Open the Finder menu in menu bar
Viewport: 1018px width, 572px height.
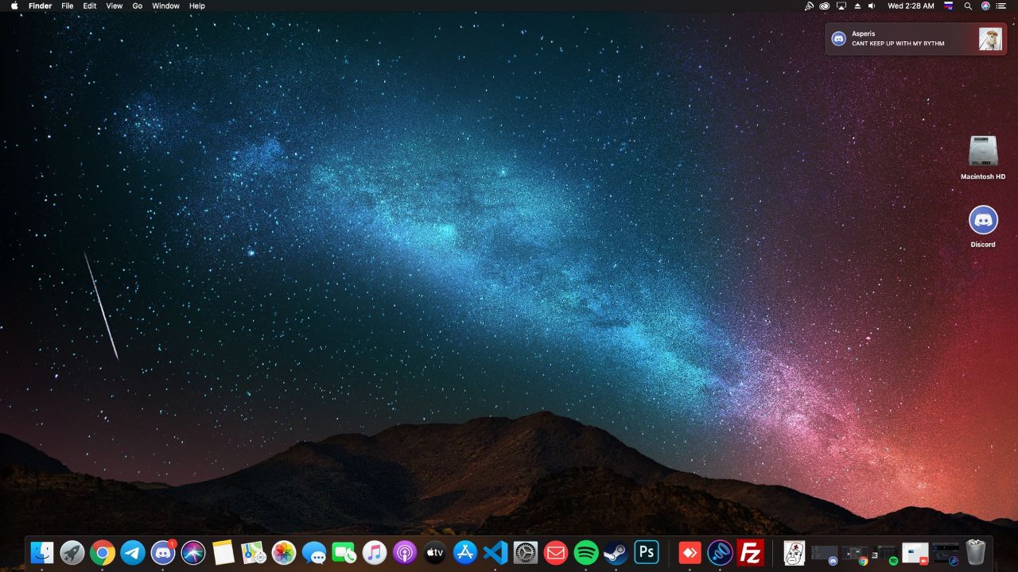(40, 6)
